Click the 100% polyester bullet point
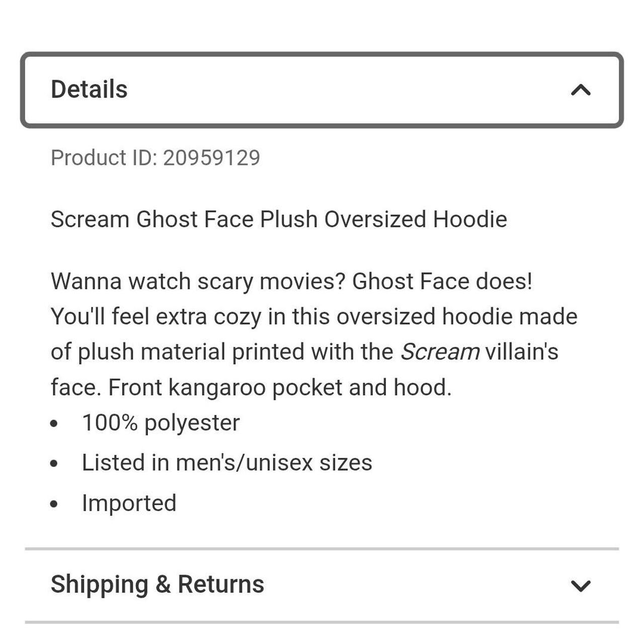This screenshot has height=644, width=644. click(161, 423)
